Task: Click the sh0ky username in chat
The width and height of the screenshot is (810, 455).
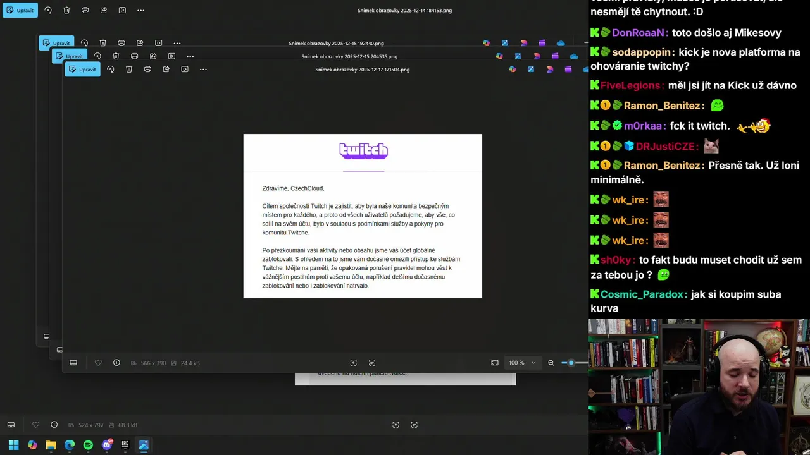Action: pyautogui.click(x=616, y=260)
